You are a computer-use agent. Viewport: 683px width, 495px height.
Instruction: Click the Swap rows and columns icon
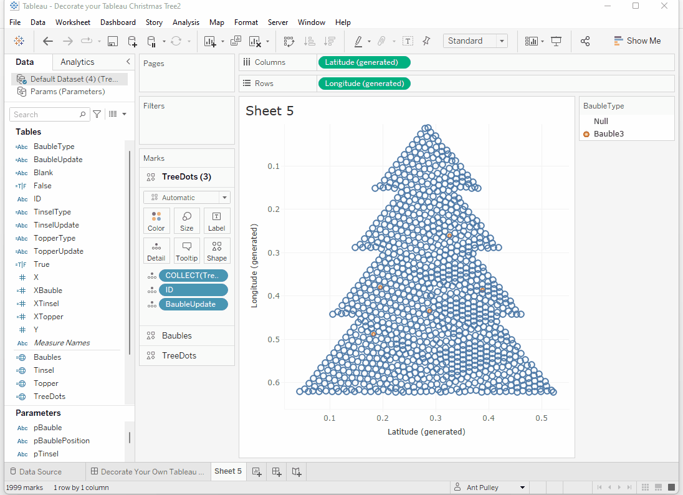tap(289, 41)
